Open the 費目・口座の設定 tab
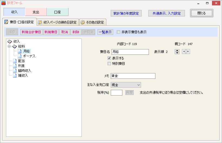The image size is (222, 143). [x=19, y=22]
